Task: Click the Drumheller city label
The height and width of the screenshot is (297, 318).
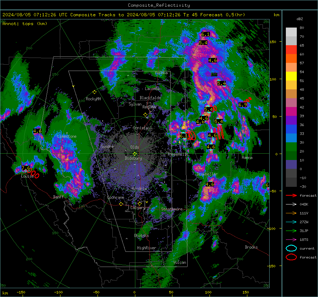Action: (x=207, y=174)
